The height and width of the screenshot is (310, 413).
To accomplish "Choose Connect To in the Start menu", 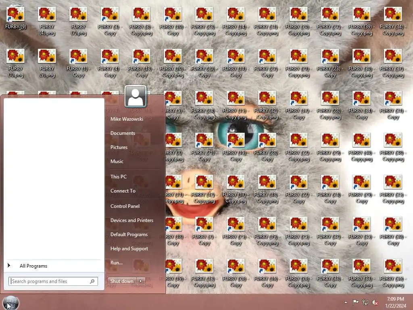I will pyautogui.click(x=123, y=191).
